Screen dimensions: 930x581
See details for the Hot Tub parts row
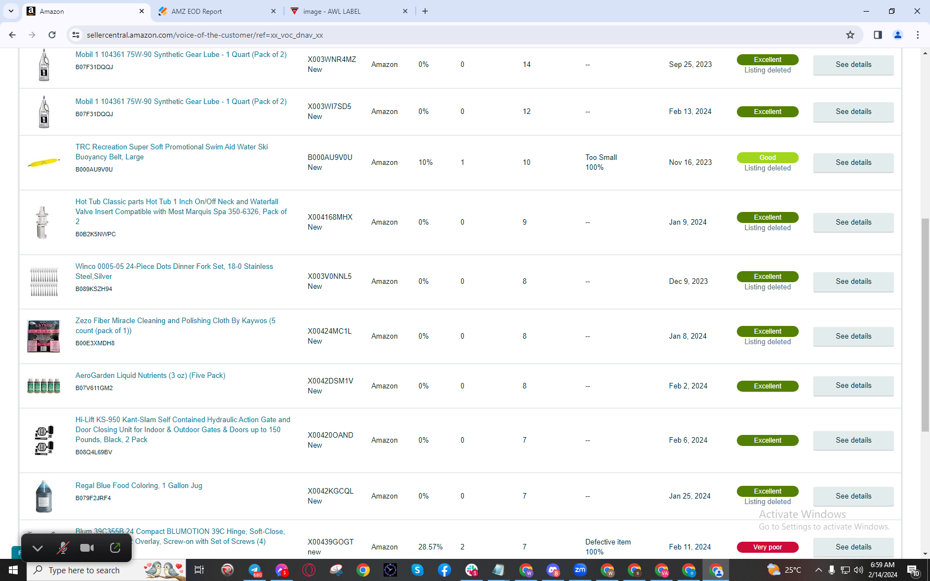click(853, 222)
